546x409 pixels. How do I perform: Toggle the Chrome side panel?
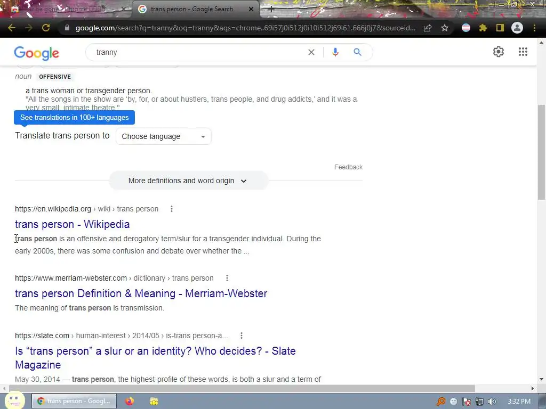tap(500, 28)
